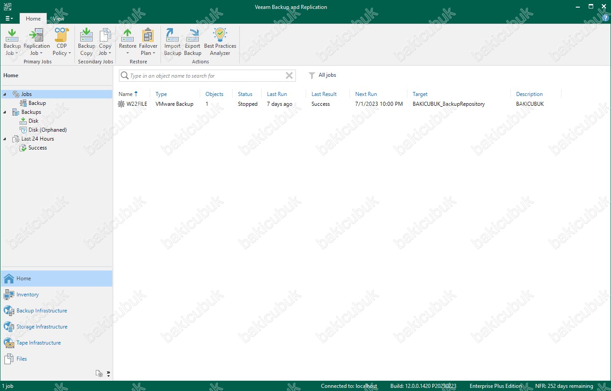Click the app icon in title bar
The height and width of the screenshot is (391, 611).
pos(7,7)
